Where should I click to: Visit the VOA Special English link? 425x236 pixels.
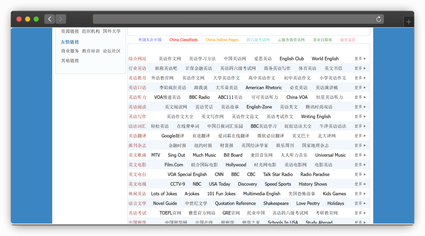[x=187, y=175]
